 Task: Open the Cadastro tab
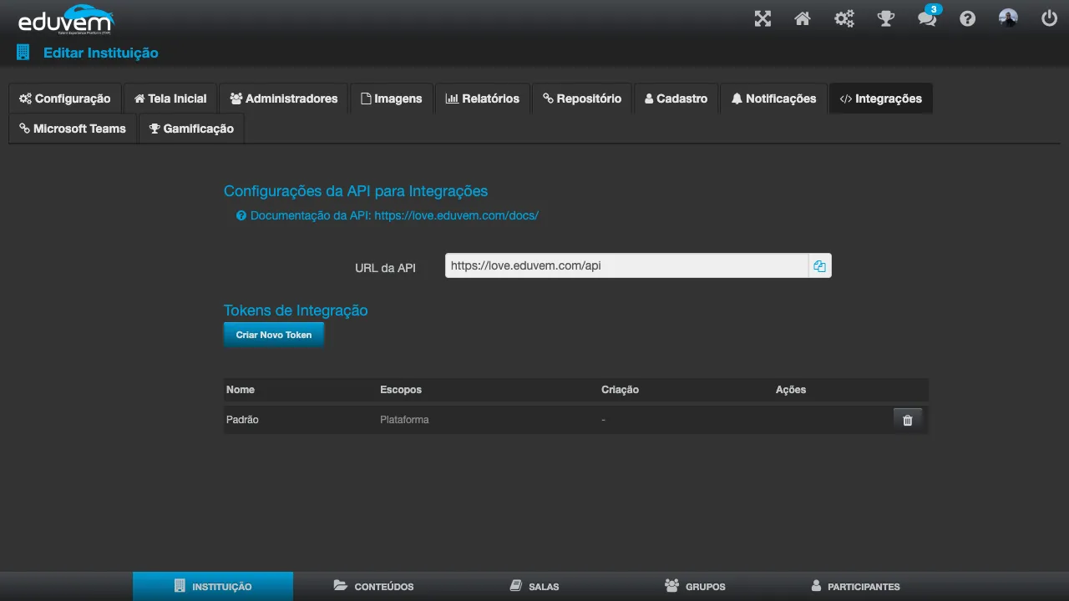point(676,98)
